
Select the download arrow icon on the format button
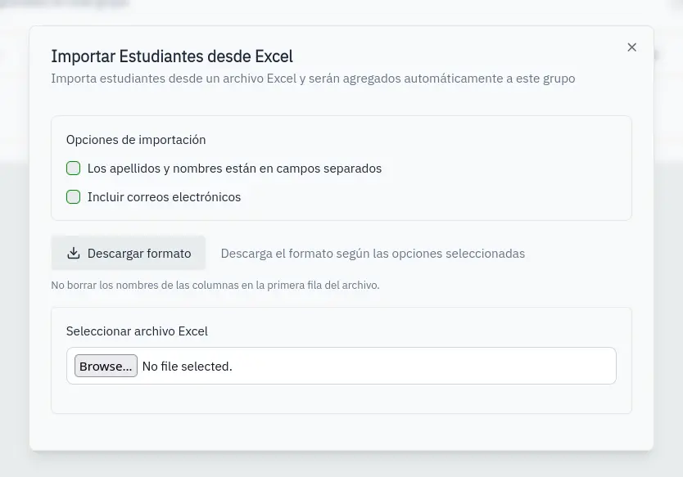coord(74,252)
